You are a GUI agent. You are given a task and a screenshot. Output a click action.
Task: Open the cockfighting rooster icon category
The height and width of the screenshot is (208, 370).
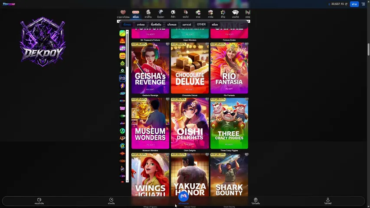pyautogui.click(x=186, y=14)
